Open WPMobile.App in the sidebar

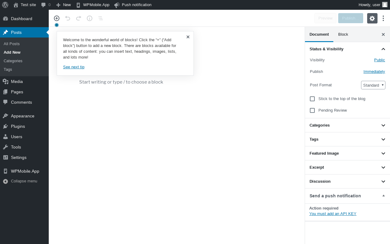(24, 171)
